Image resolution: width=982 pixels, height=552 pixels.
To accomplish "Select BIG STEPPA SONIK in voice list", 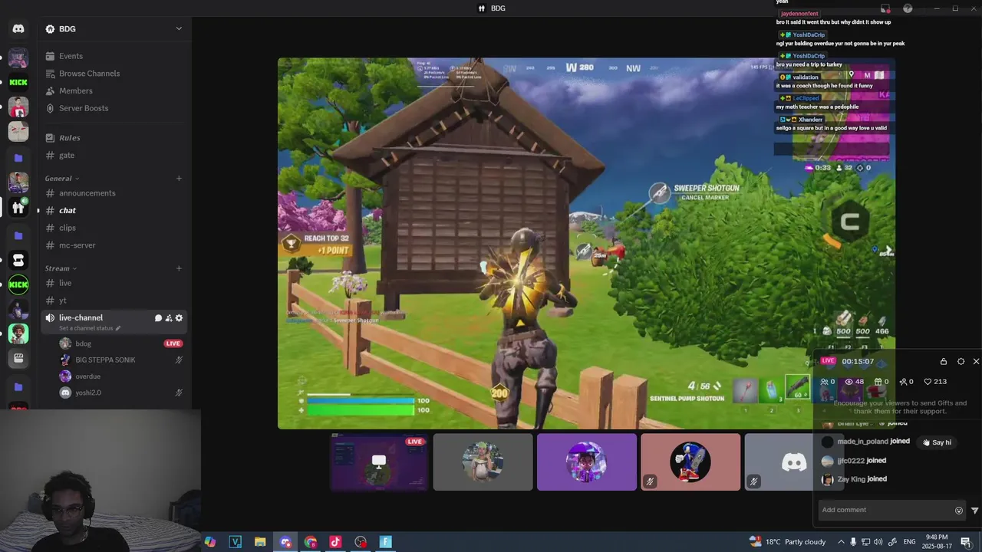I will pos(121,360).
